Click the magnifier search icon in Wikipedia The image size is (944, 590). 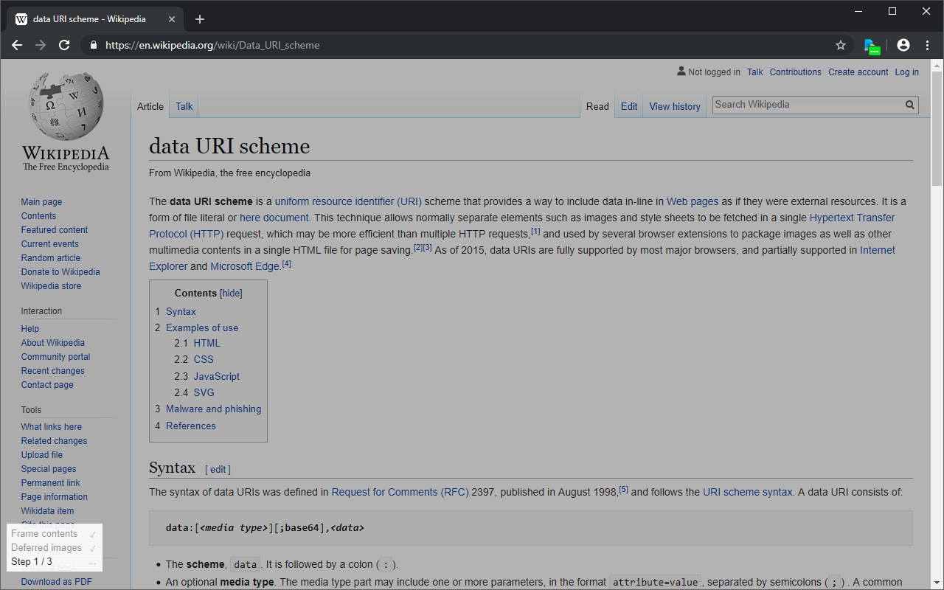910,105
